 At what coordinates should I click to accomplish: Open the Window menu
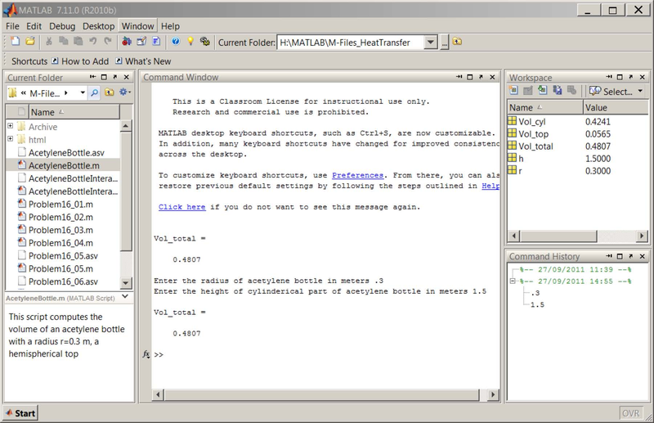[137, 26]
